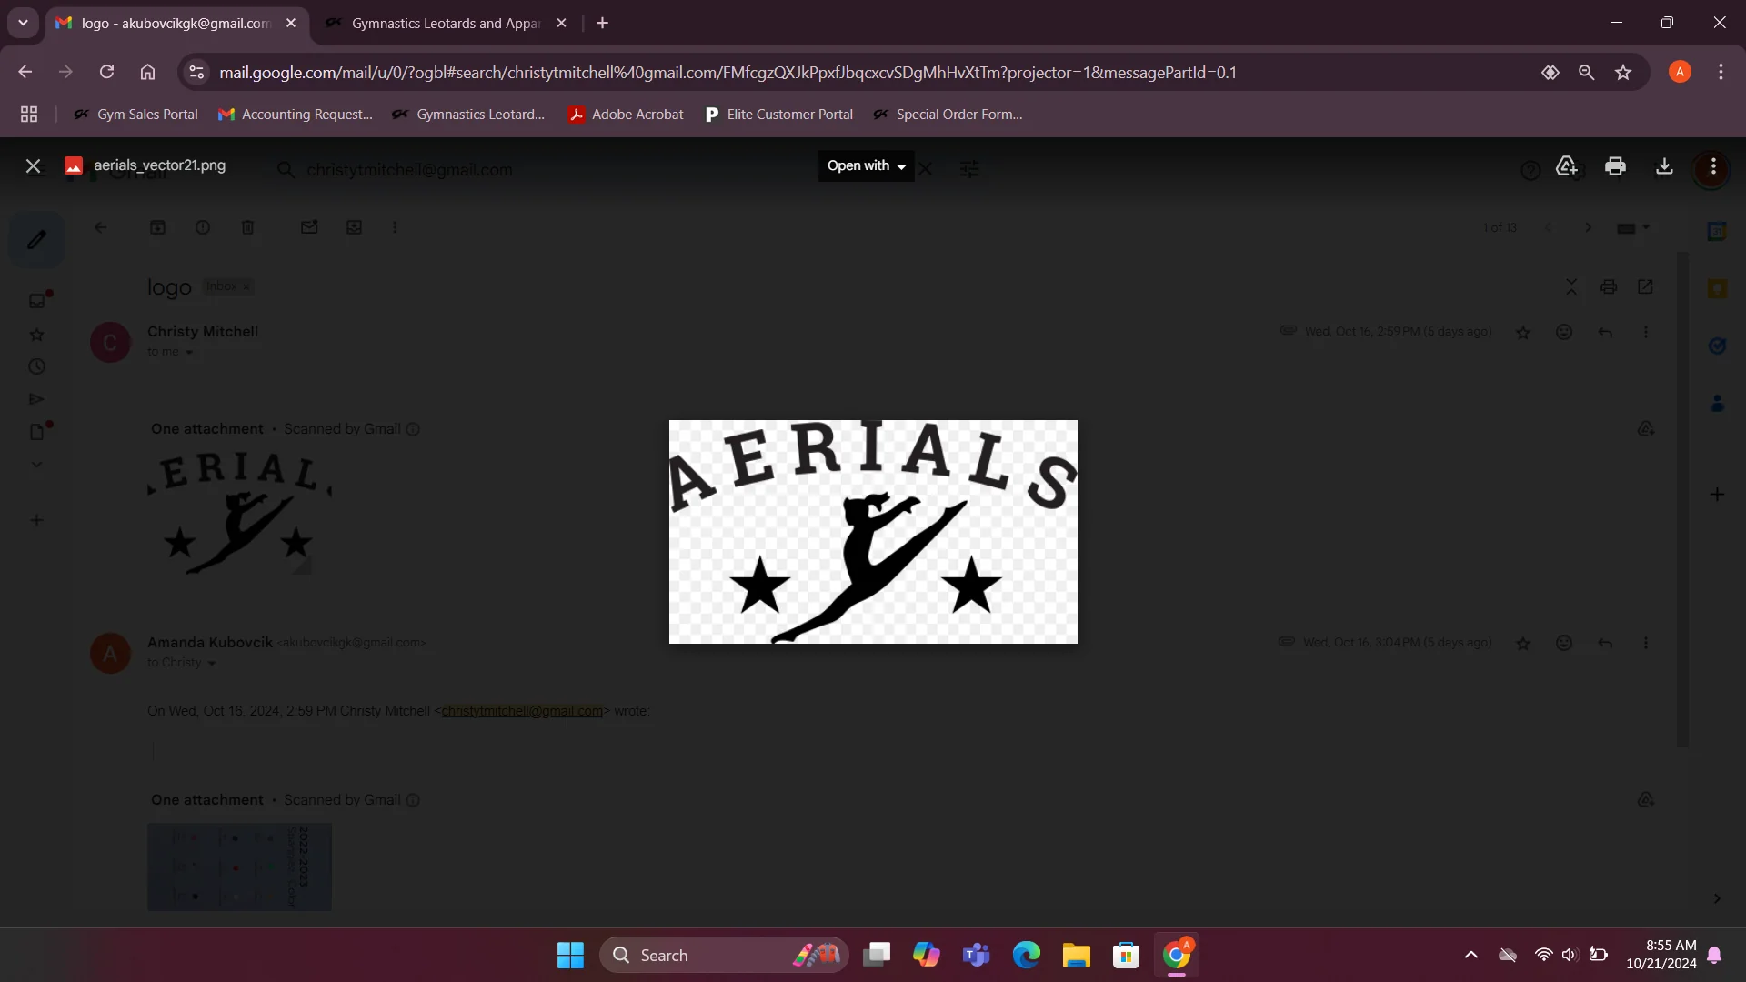Open the notifications bell in taskbar

pyautogui.click(x=1714, y=955)
